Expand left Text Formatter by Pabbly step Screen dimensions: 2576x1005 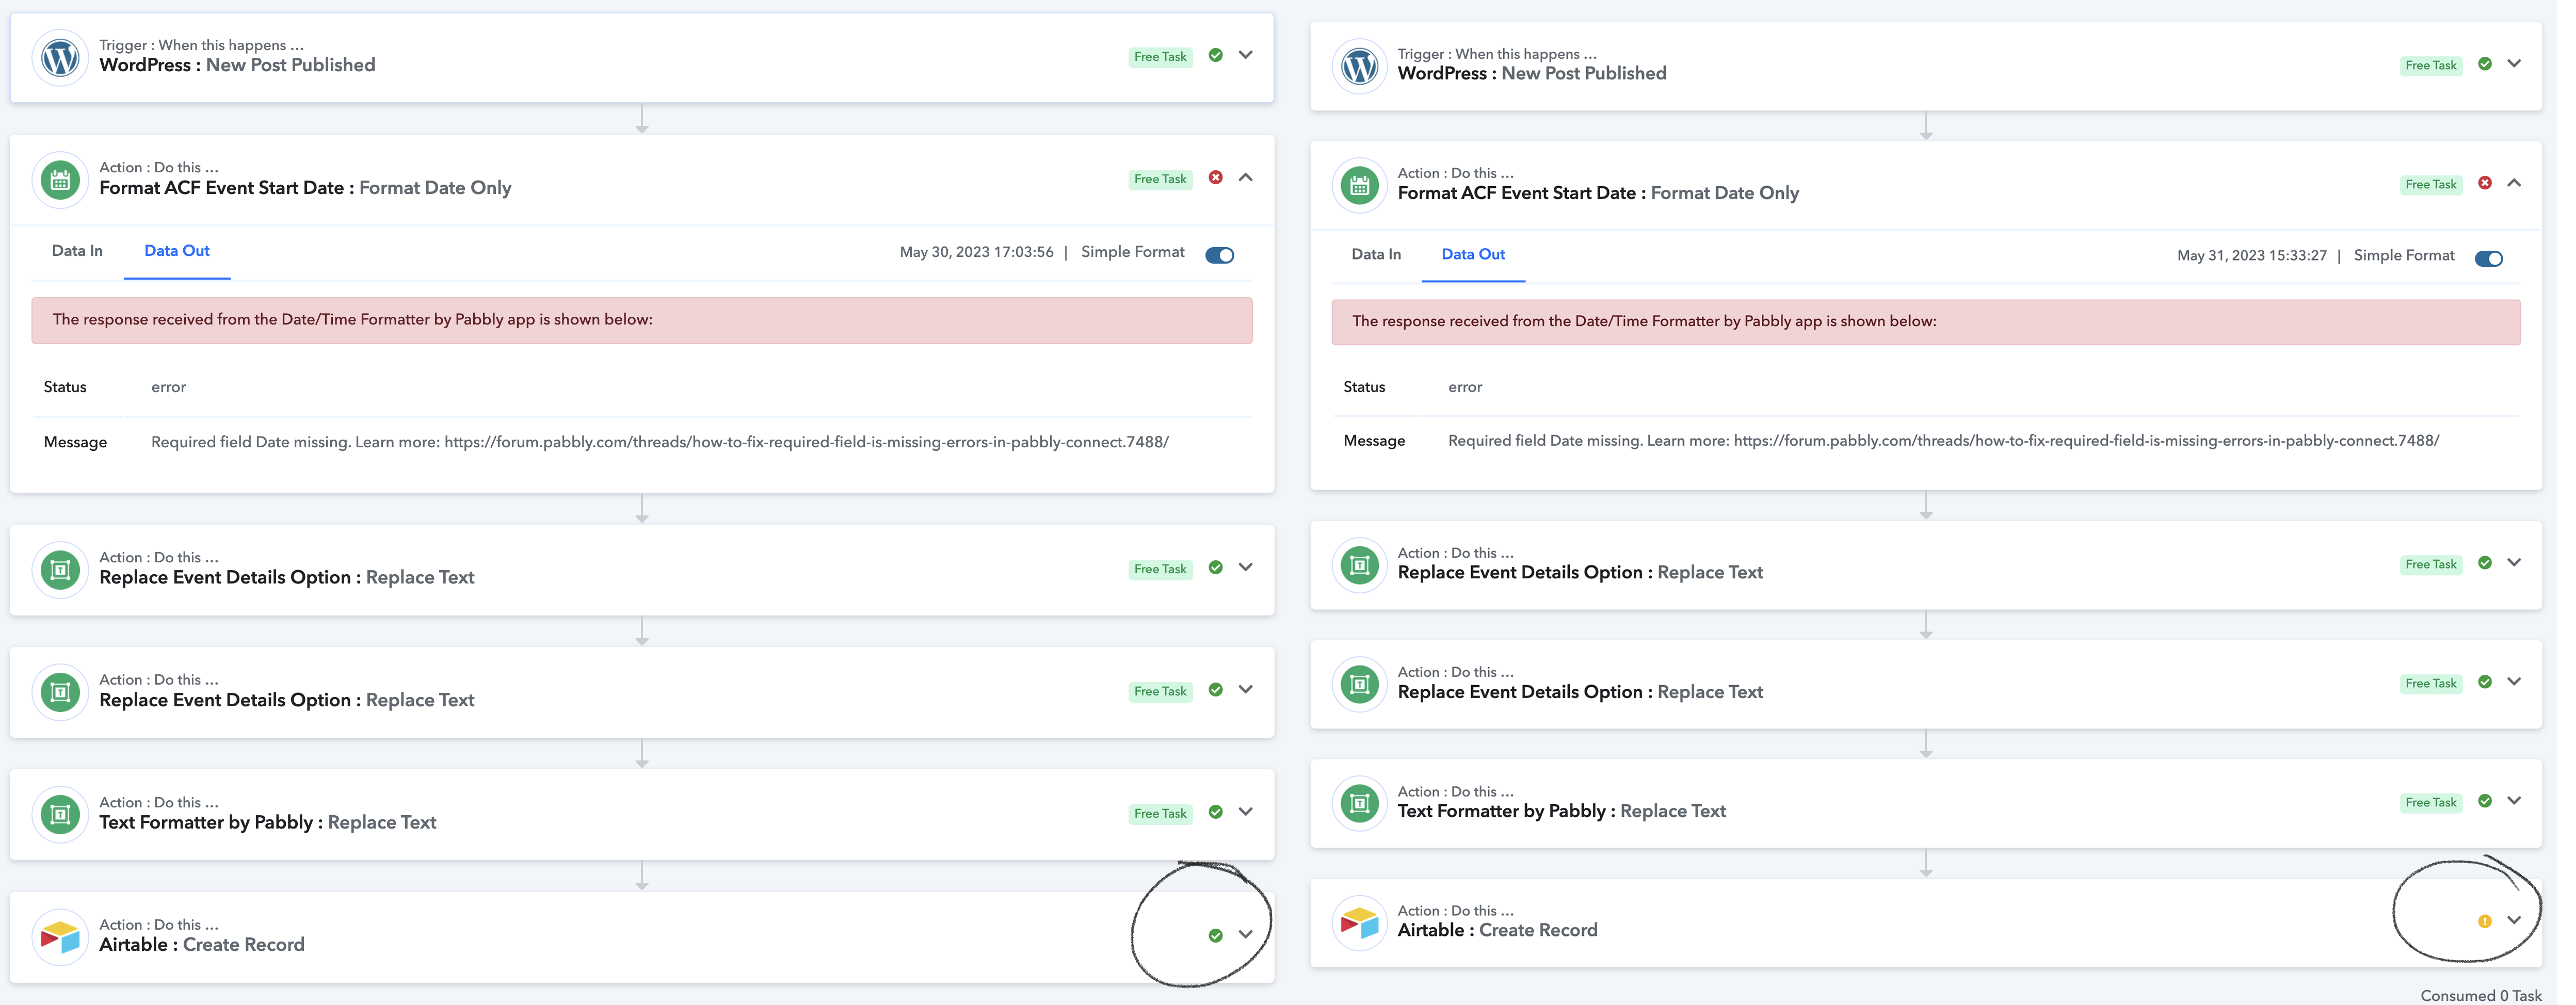click(1245, 812)
